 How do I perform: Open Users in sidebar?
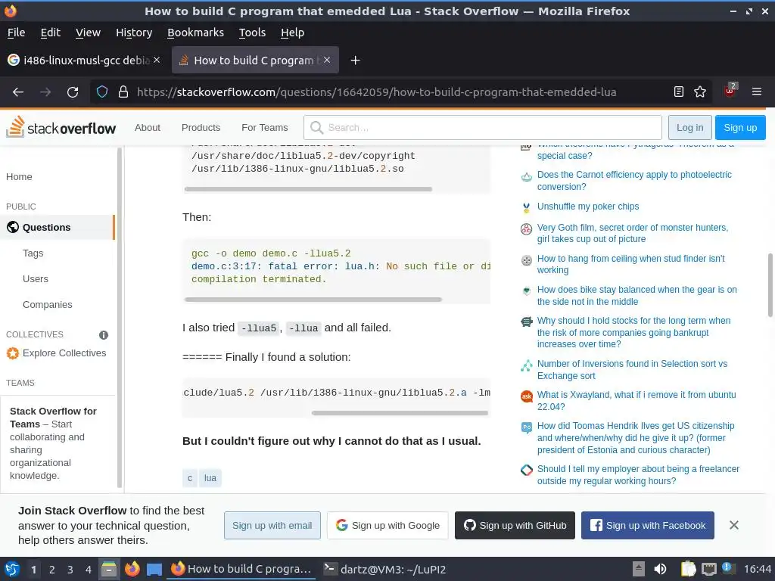pos(36,278)
